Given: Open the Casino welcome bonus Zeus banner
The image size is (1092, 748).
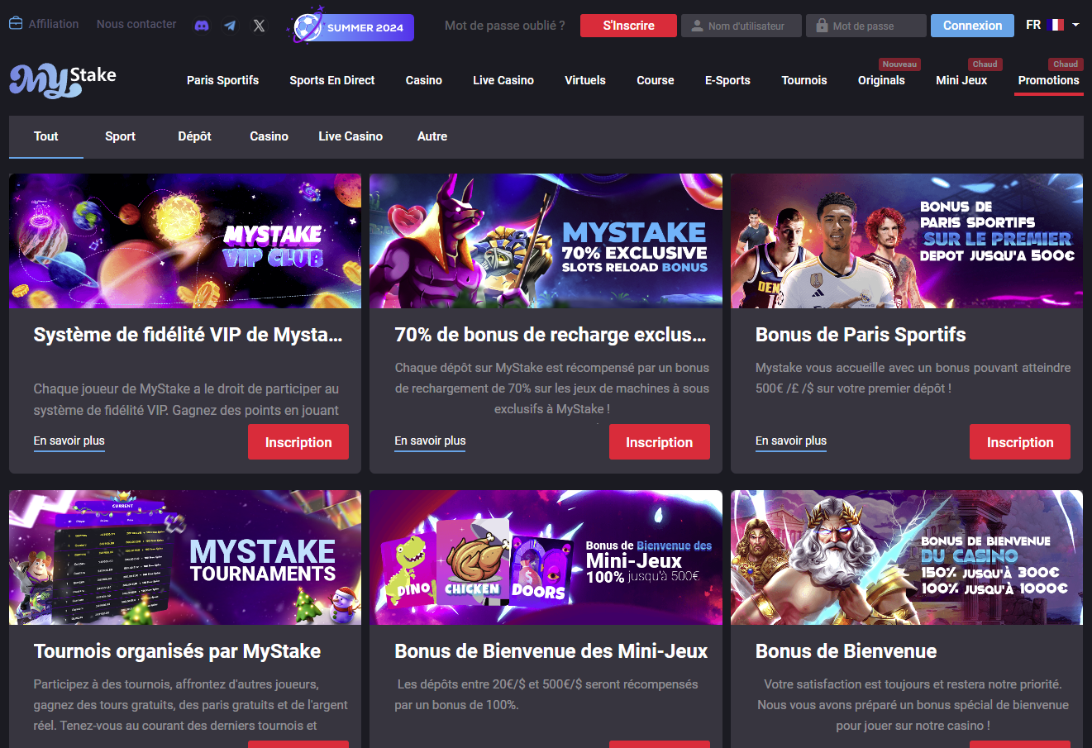Looking at the screenshot, I should pos(907,557).
